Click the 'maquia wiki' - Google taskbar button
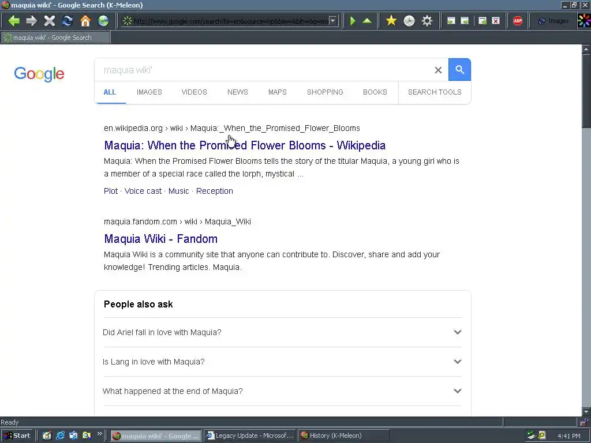Viewport: 591px width, 443px height. [x=156, y=436]
